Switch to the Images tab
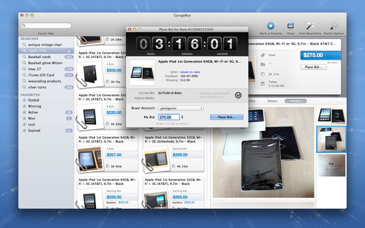 pyautogui.click(x=295, y=101)
